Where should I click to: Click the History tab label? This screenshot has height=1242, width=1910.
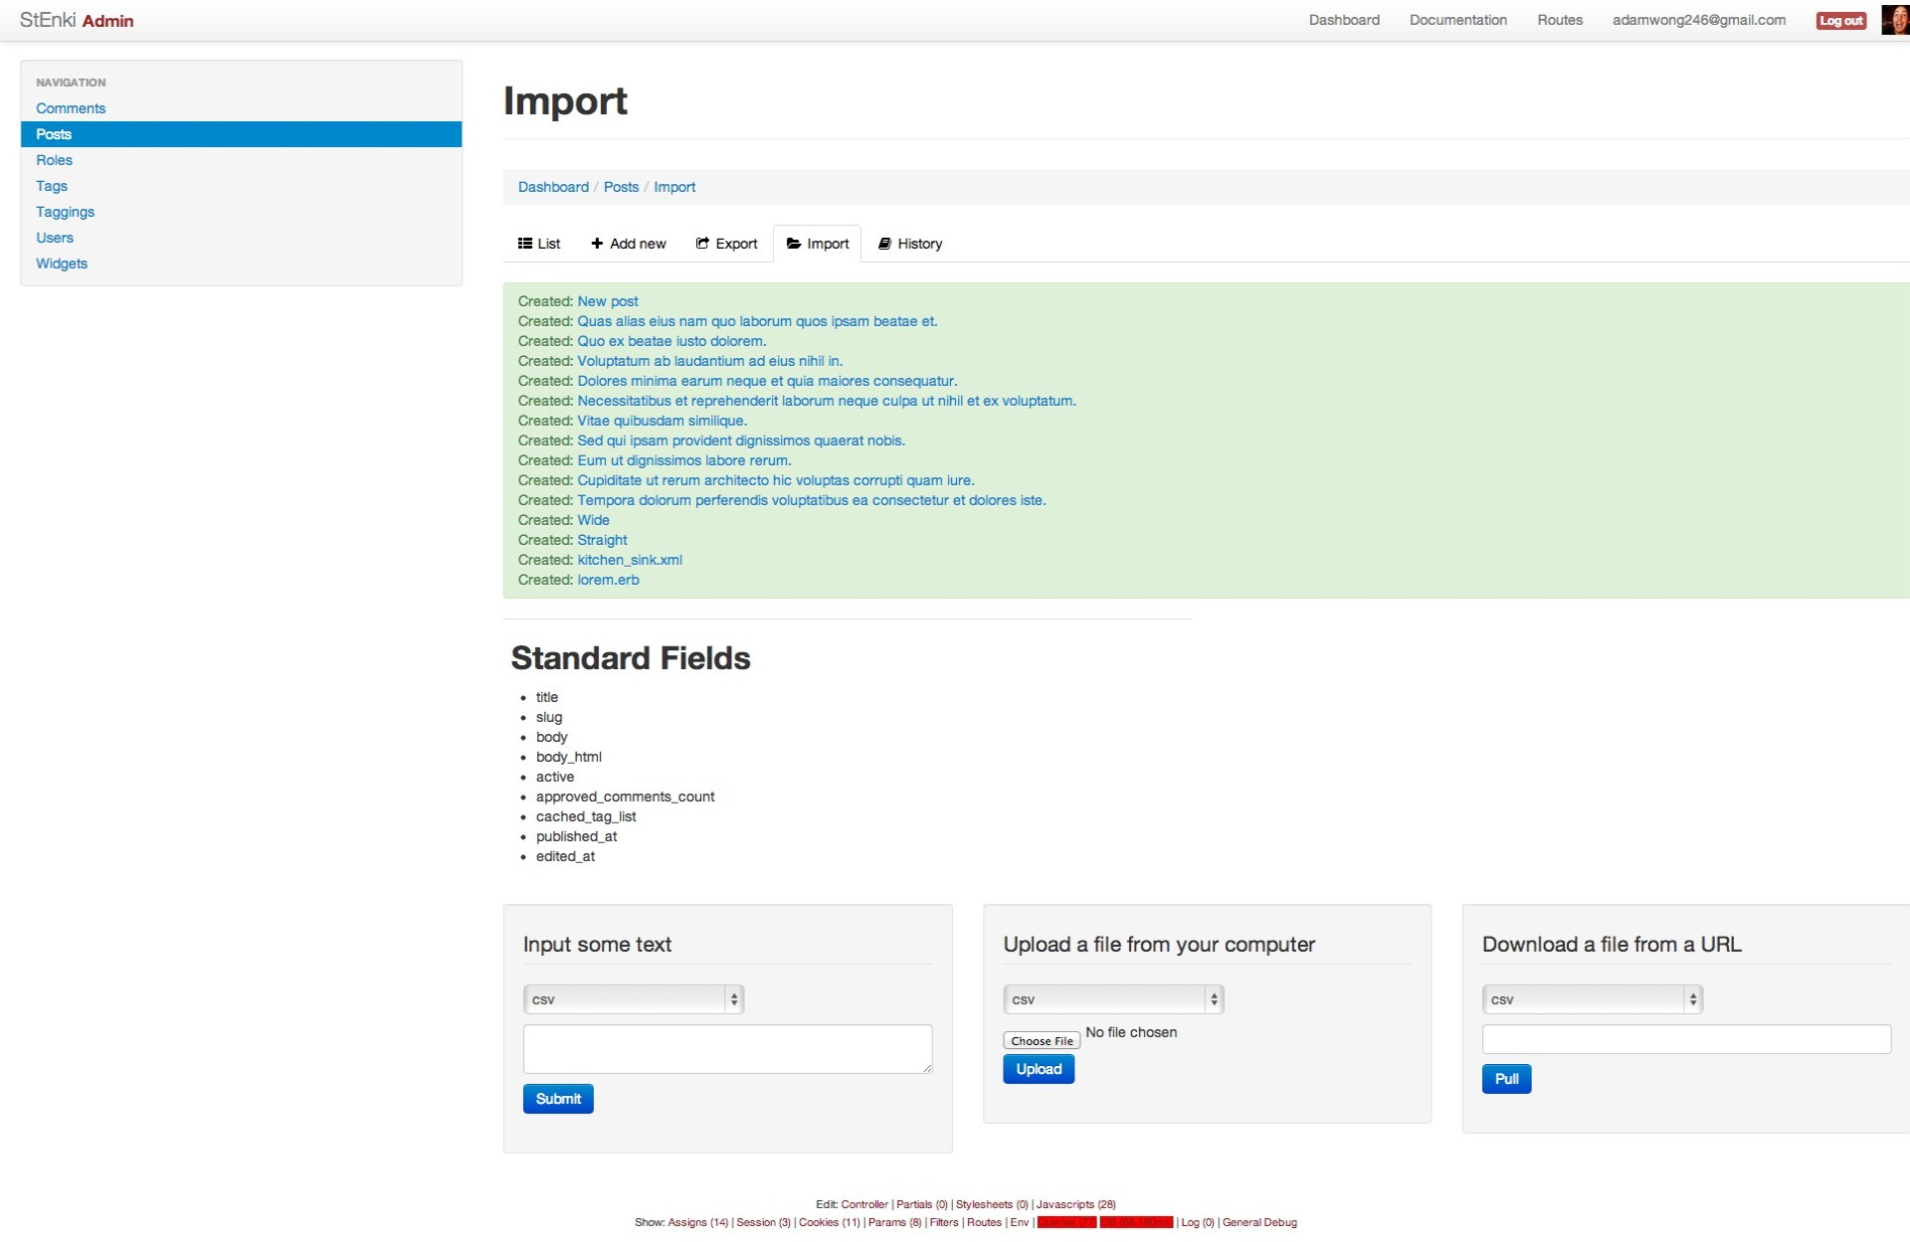(x=919, y=244)
